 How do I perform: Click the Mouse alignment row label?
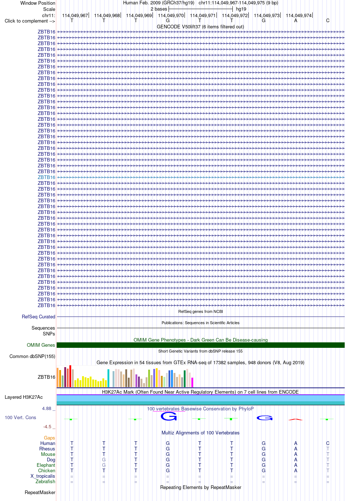[x=48, y=454]
